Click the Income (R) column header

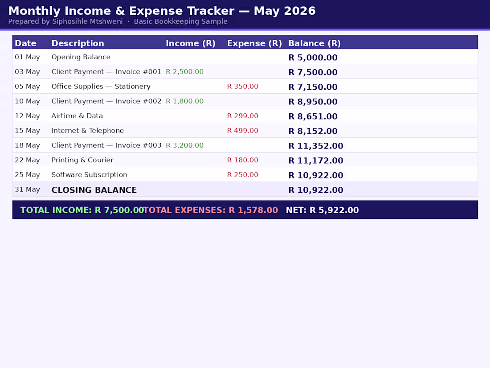(191, 43)
